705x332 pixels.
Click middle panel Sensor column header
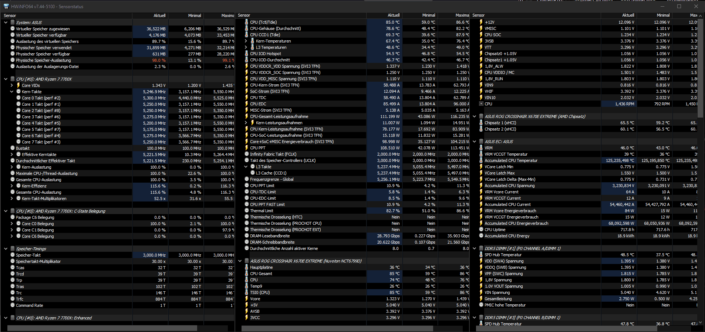(x=301, y=15)
